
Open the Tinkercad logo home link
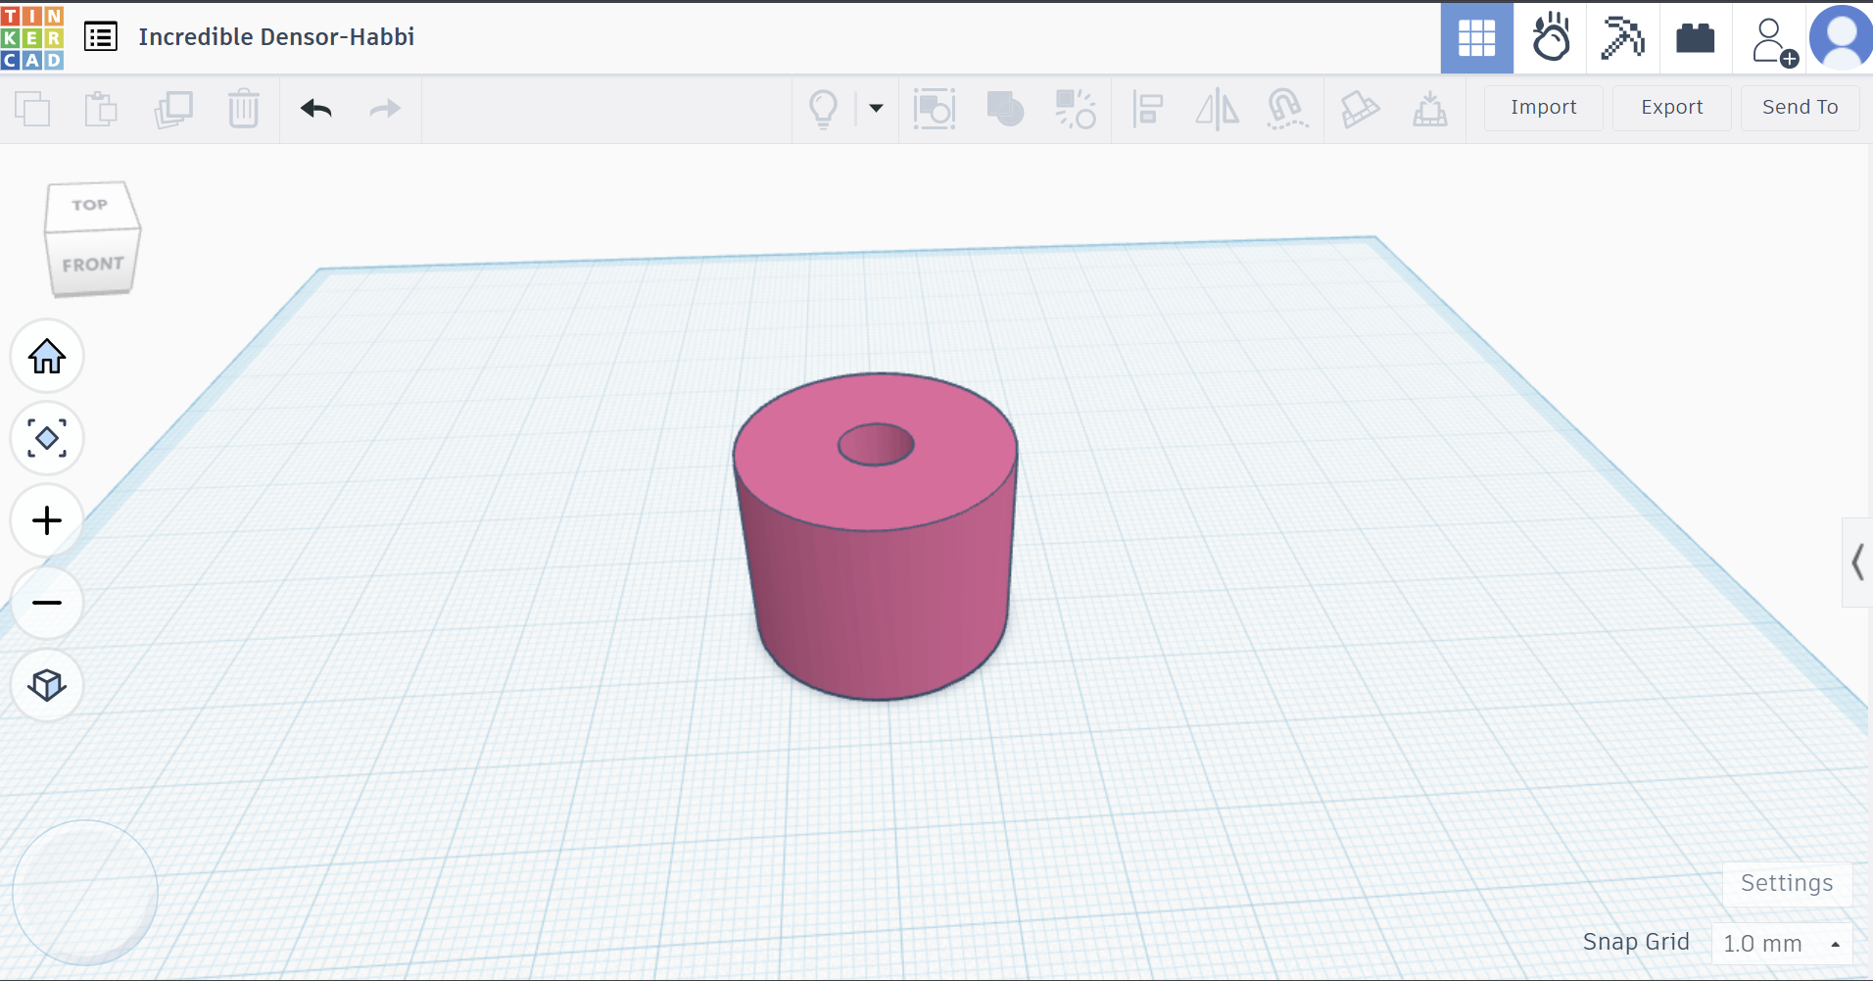pos(32,37)
